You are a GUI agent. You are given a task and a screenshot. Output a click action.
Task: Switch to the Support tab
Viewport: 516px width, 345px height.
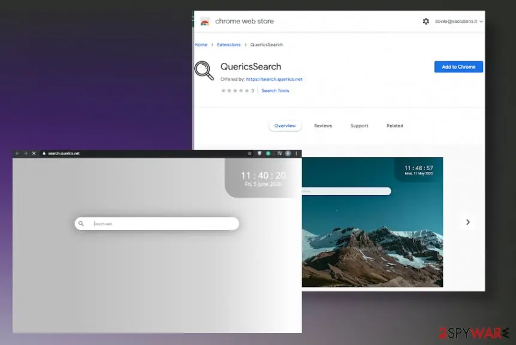pos(359,126)
